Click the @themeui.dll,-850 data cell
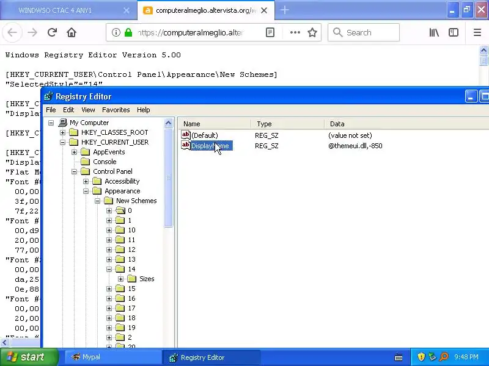489x366 pixels. 355,146
